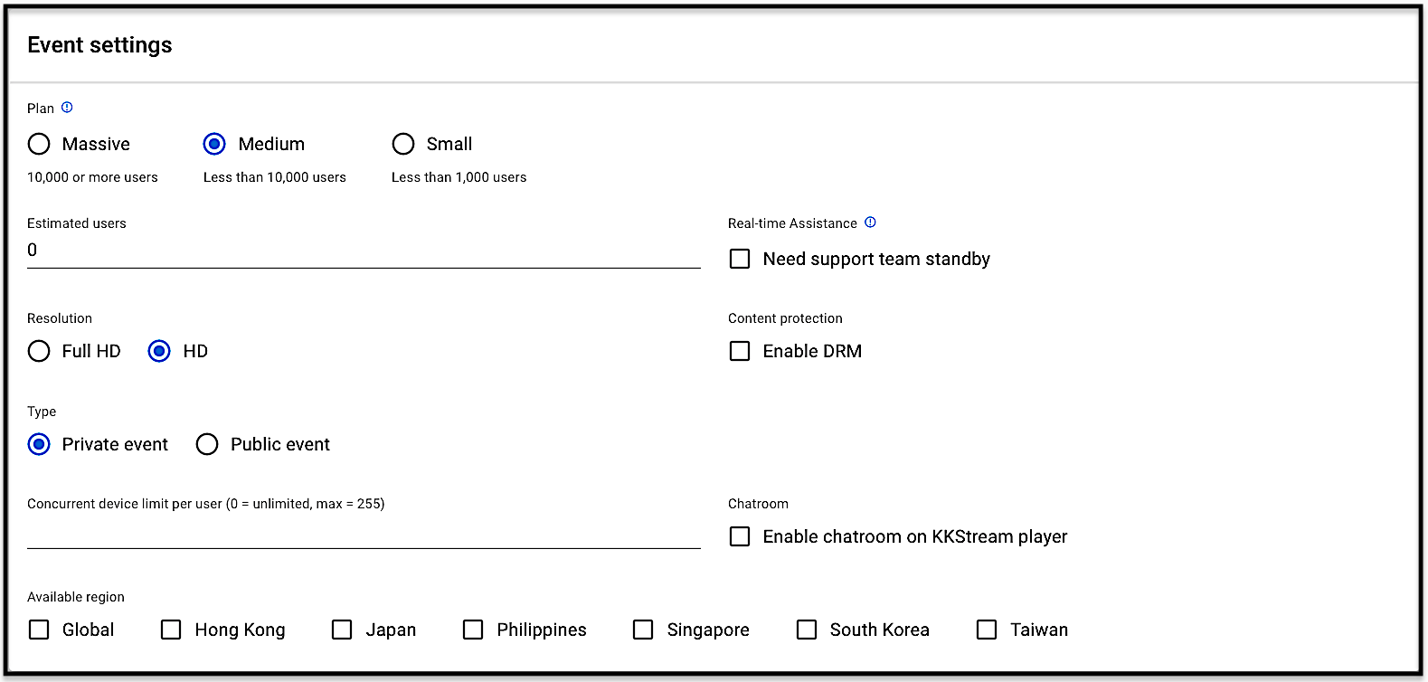Tick the Japan region checkbox

[x=342, y=630]
